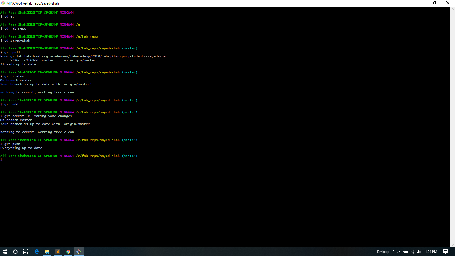Click the terminal scrollbar up arrow

click(452, 9)
